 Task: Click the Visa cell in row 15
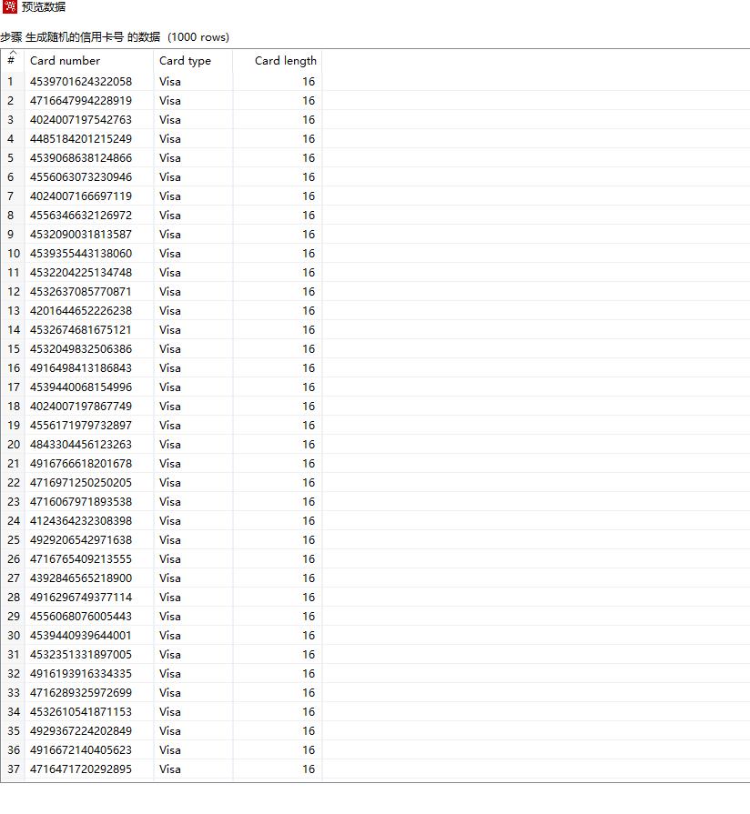[x=170, y=349]
